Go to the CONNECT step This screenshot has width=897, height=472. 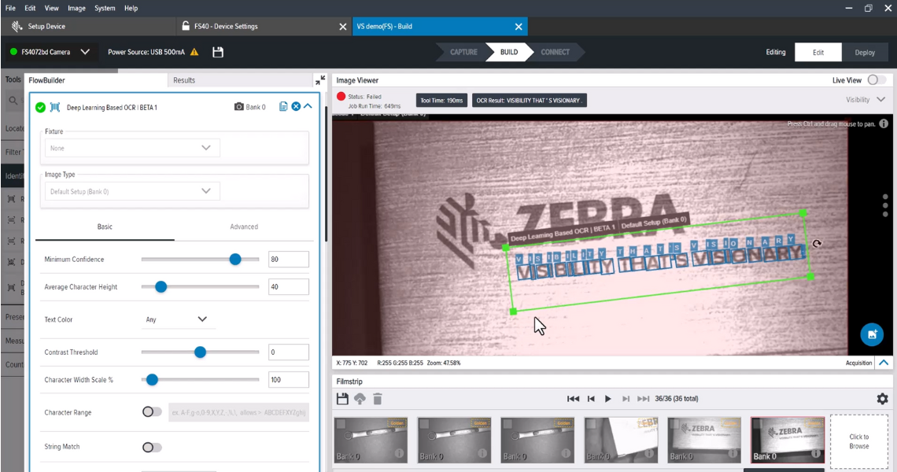pyautogui.click(x=555, y=52)
